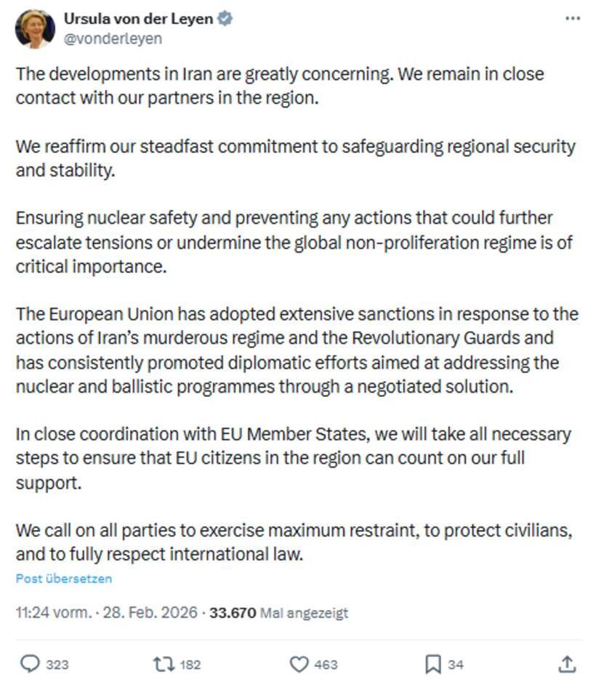Click the 34 bookmarks count
This screenshot has height=694, width=596.
point(456,664)
